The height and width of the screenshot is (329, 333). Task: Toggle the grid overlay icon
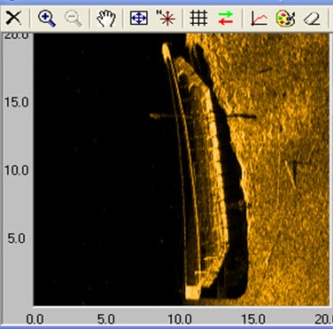198,18
